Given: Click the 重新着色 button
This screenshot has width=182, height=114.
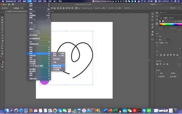Looking at the screenshot, I should [x=173, y=73].
